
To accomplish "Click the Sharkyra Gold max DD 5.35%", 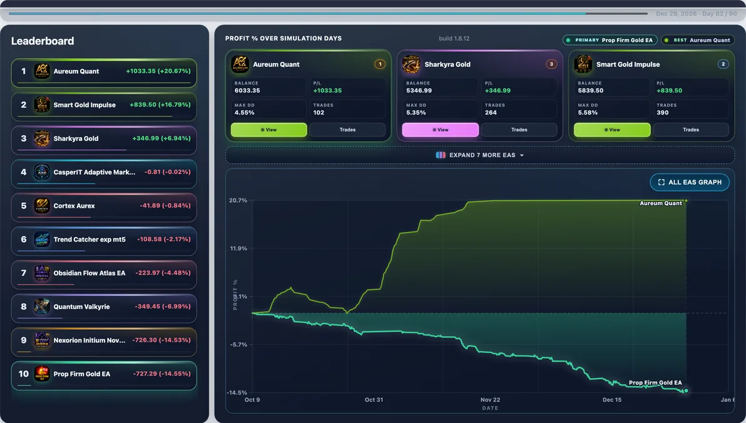I will (x=416, y=113).
